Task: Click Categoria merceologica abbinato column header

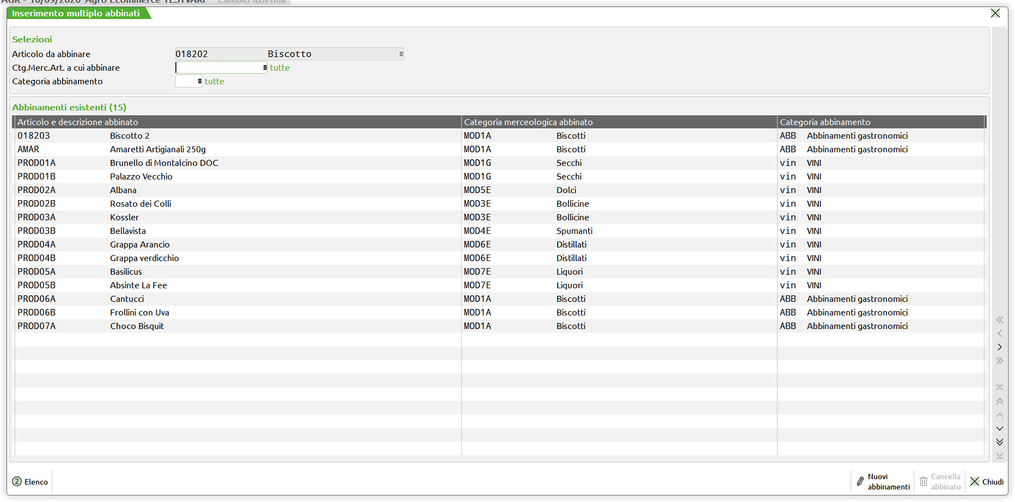Action: (x=528, y=122)
